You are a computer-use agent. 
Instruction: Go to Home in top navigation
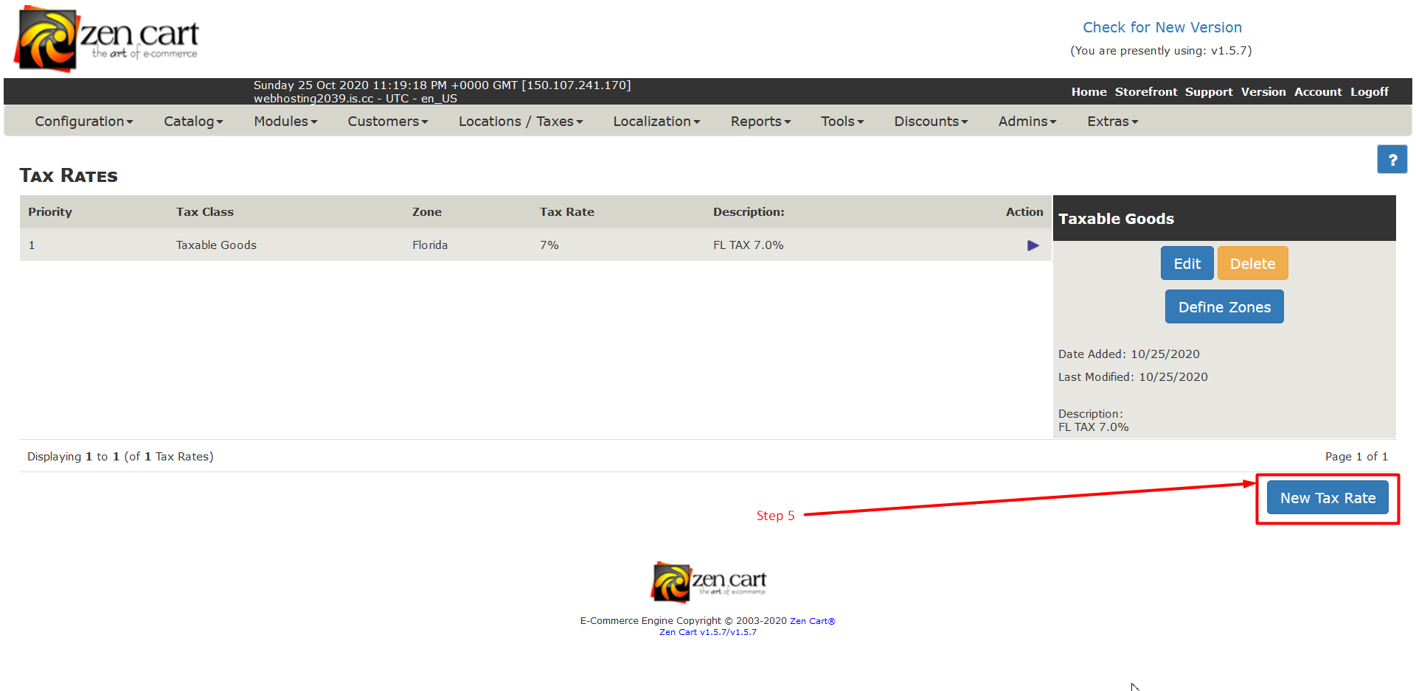(1089, 92)
